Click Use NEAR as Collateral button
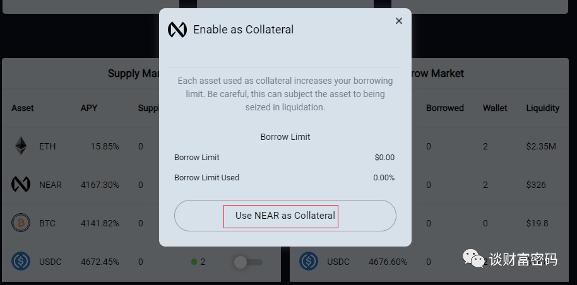Image resolution: width=577 pixels, height=285 pixels. (285, 216)
